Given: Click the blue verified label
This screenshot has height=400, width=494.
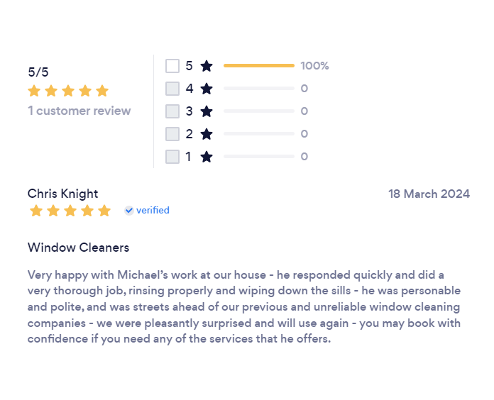Looking at the screenshot, I should pos(153,210).
